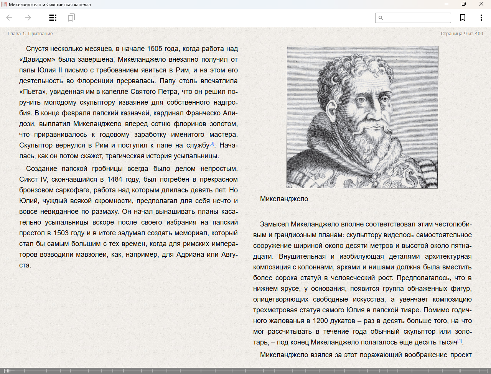Click the "Микеланджело" caption under the portrait
This screenshot has width=491, height=374.
284,199
